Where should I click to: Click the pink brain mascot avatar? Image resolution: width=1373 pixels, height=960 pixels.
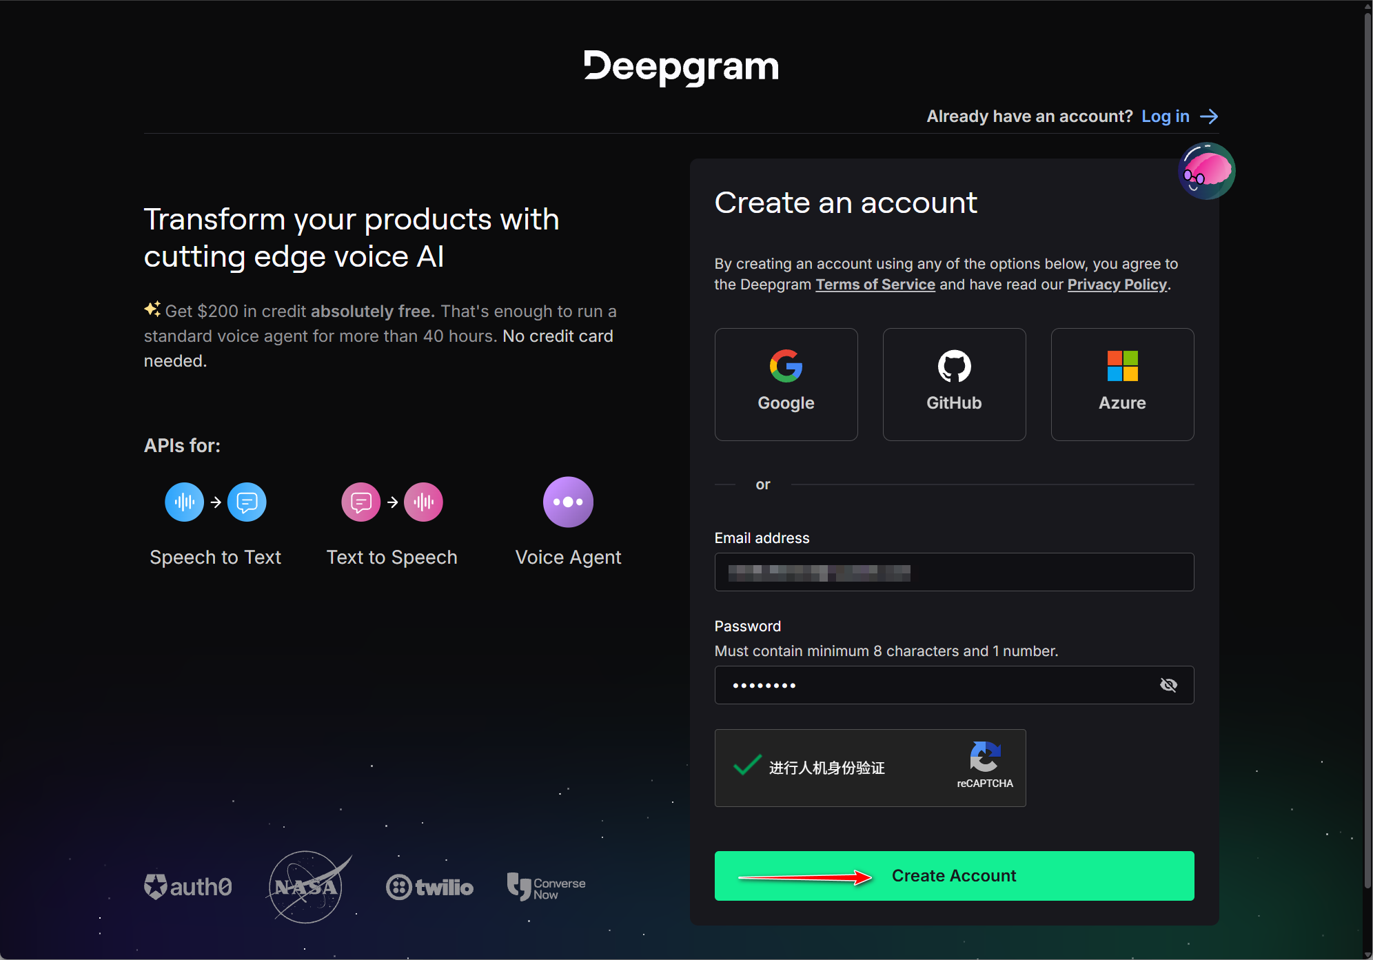pyautogui.click(x=1206, y=171)
